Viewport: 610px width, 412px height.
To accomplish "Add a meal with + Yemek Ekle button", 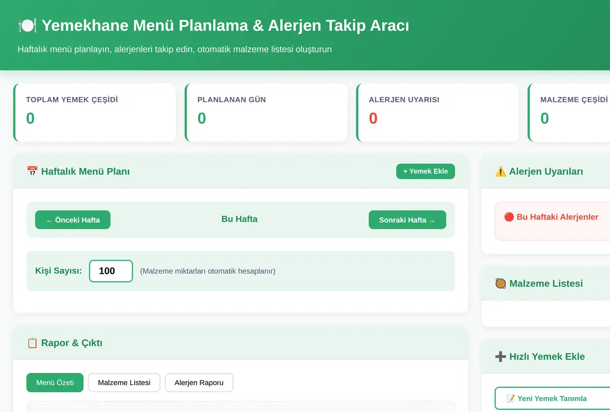I will [425, 171].
